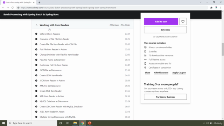Select Create JSON Item Reader title
This screenshot has width=224, height=126.
(51, 76)
